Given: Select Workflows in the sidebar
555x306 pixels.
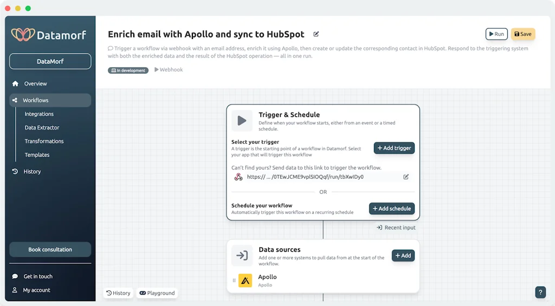Looking at the screenshot, I should (50, 100).
